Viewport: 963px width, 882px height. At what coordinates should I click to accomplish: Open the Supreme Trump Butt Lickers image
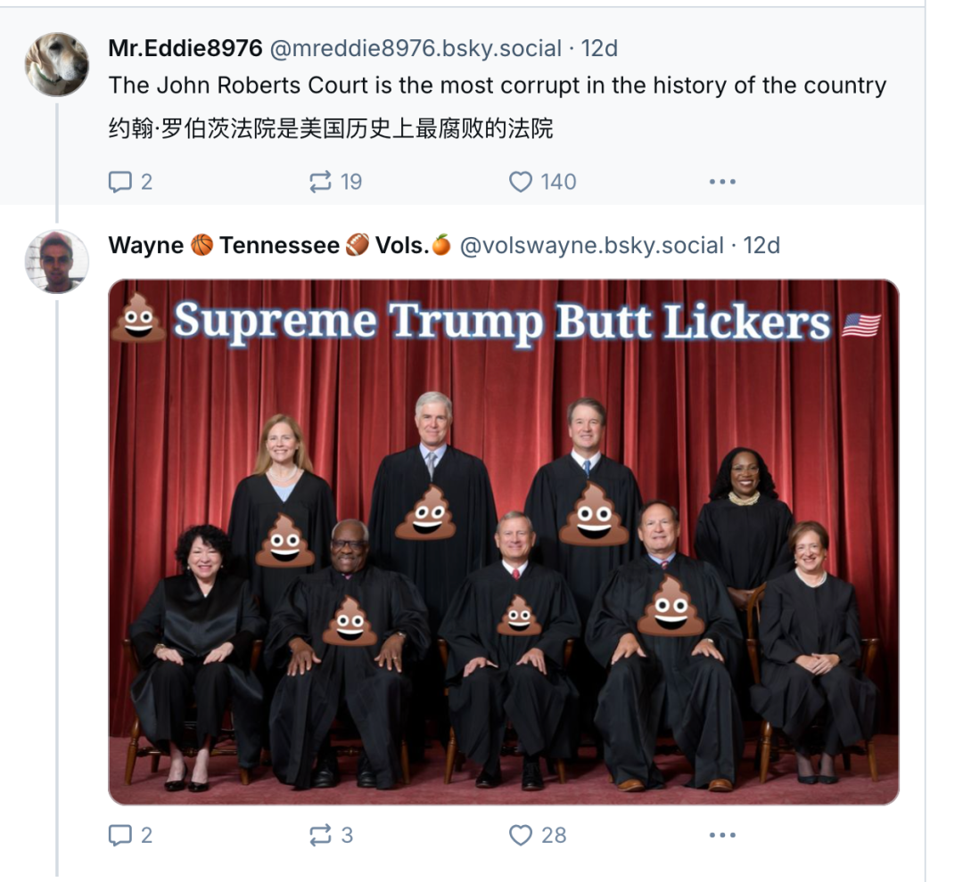click(x=504, y=542)
